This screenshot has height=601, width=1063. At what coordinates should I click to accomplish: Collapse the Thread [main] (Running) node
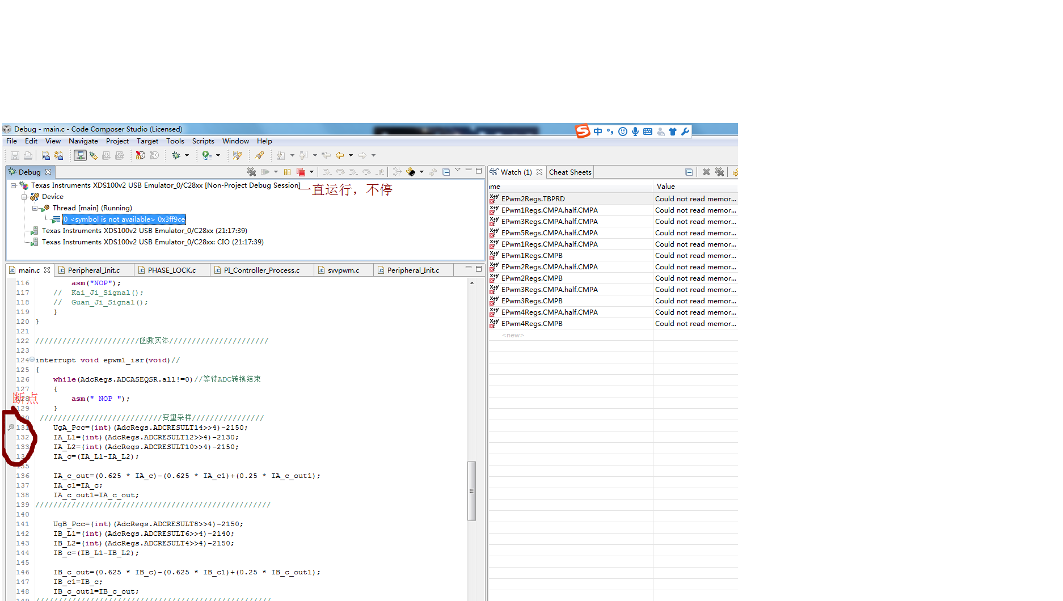click(x=35, y=208)
